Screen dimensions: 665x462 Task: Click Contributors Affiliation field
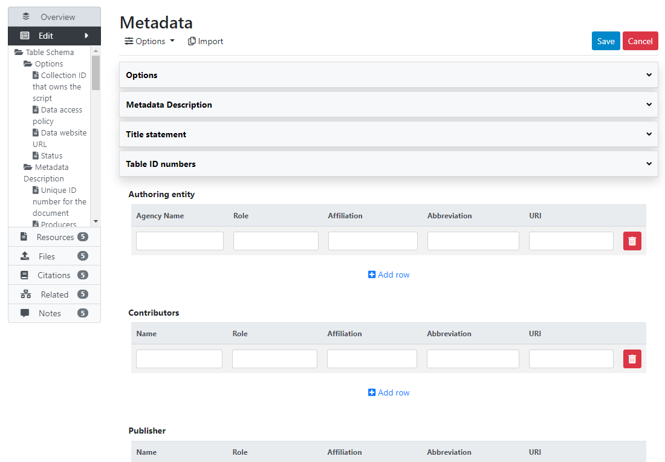372,359
